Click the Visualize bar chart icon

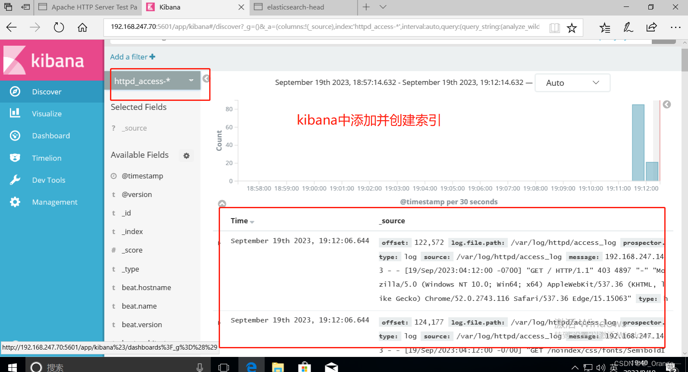15,113
